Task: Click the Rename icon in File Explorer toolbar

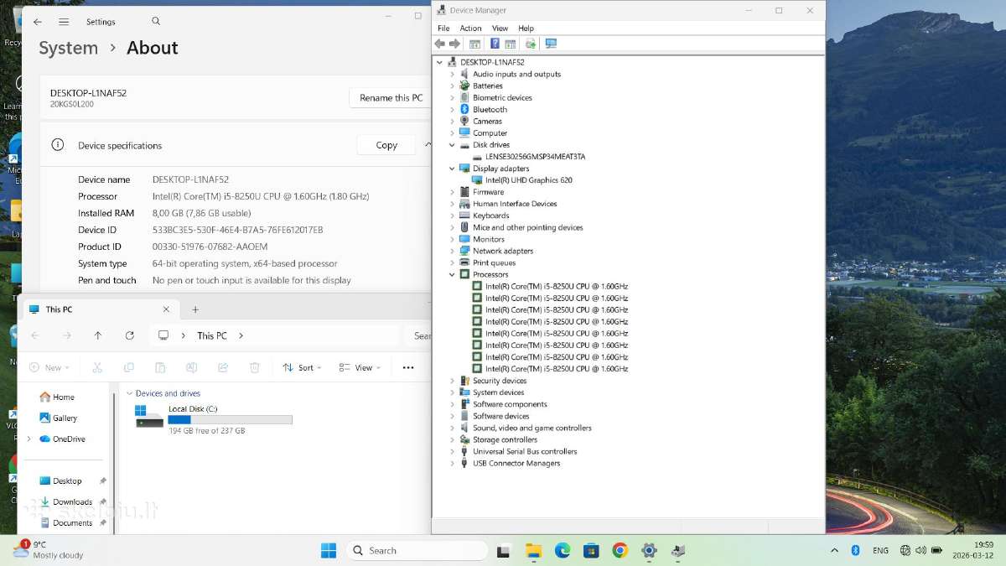Action: click(191, 367)
